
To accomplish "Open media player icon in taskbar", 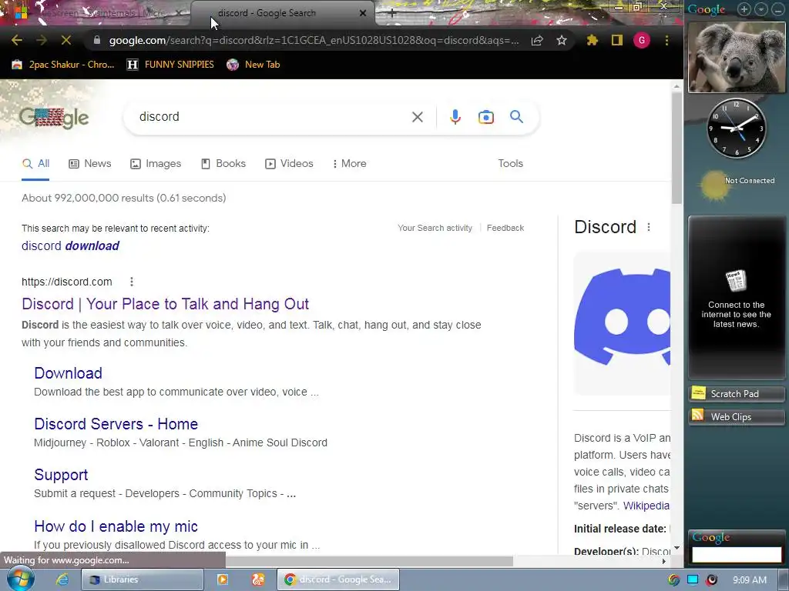I will pyautogui.click(x=222, y=579).
